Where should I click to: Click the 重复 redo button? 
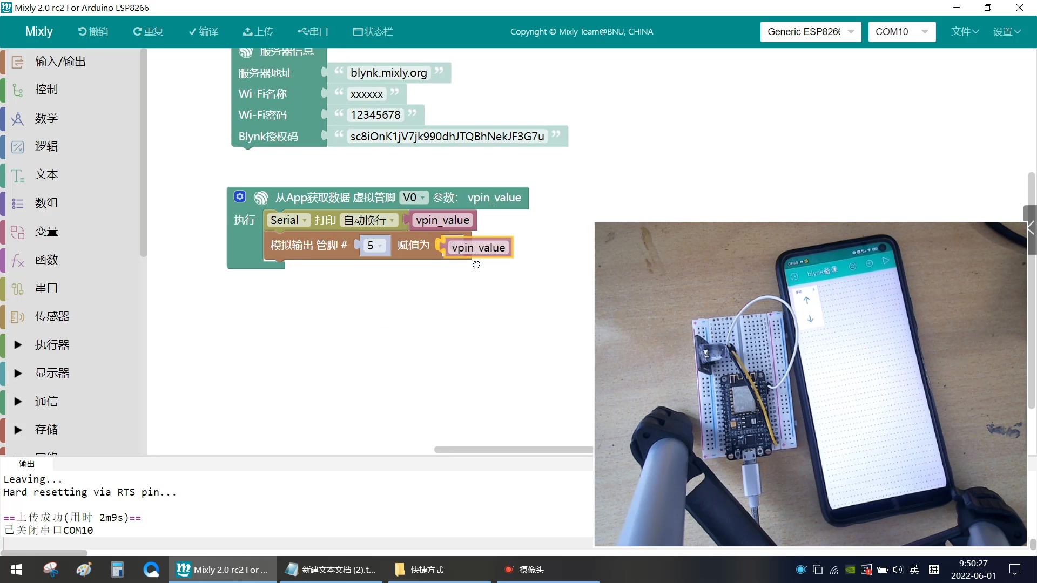pyautogui.click(x=148, y=31)
